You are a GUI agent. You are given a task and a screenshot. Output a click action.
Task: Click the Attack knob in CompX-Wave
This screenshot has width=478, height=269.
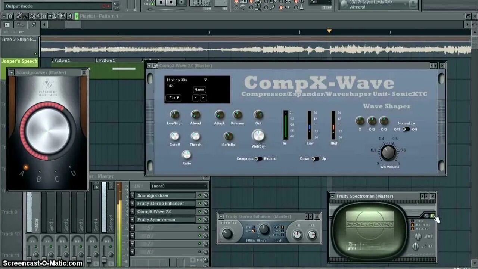[220, 115]
